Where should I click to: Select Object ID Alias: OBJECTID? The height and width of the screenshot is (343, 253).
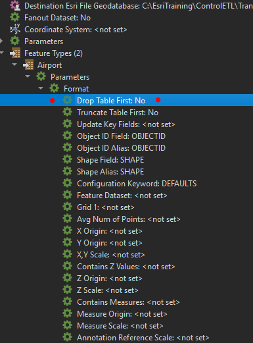[x=121, y=148]
